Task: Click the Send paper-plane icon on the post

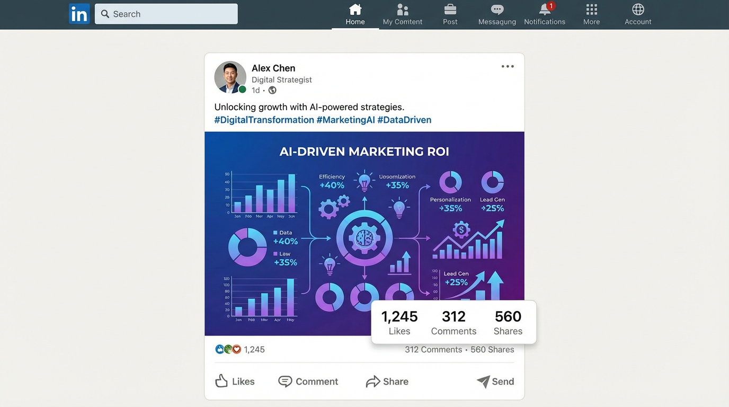Action: [x=483, y=381]
